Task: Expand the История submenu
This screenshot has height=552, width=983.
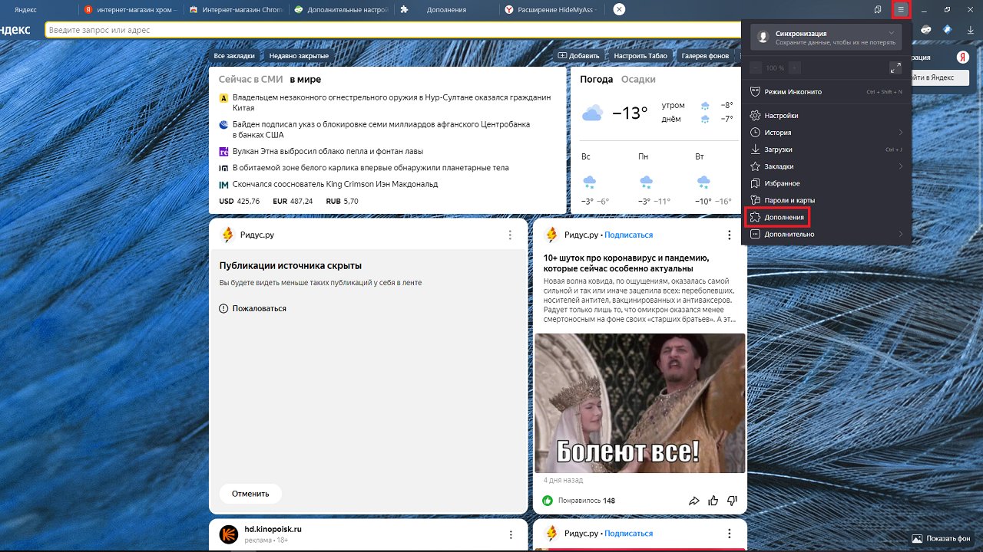Action: (x=826, y=133)
